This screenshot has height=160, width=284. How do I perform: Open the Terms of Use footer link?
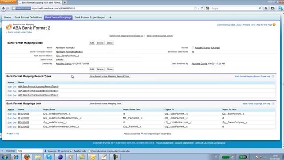[201, 143]
